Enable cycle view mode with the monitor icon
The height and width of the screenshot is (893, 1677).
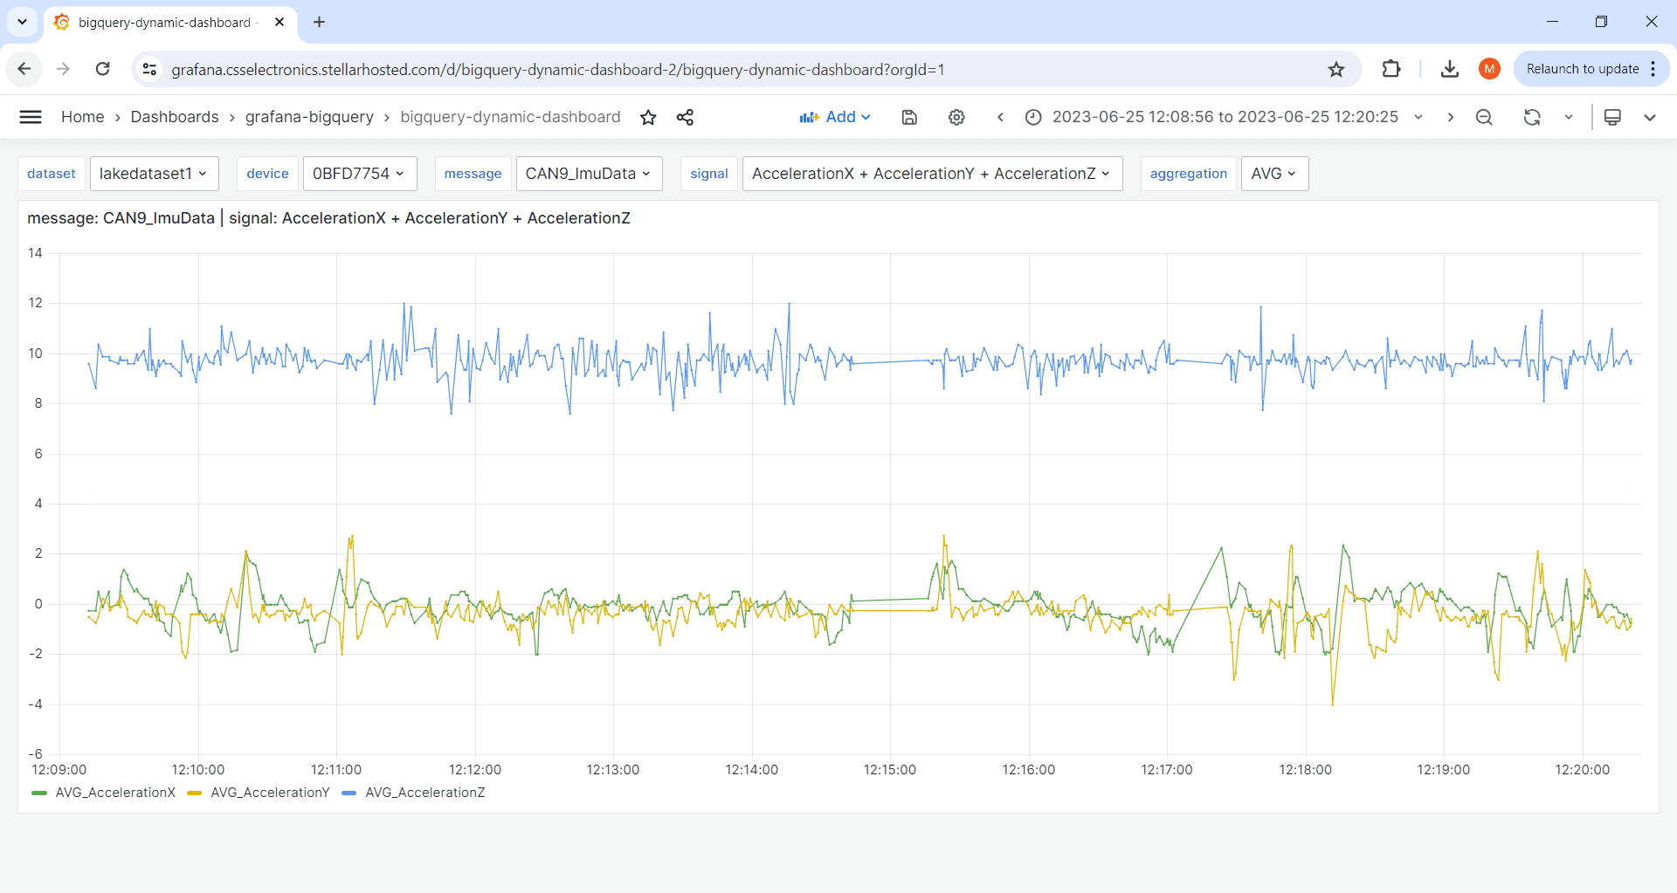(1612, 116)
